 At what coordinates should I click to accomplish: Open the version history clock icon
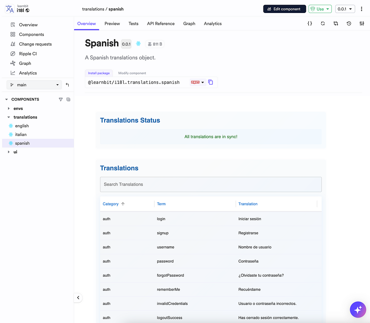click(x=349, y=24)
